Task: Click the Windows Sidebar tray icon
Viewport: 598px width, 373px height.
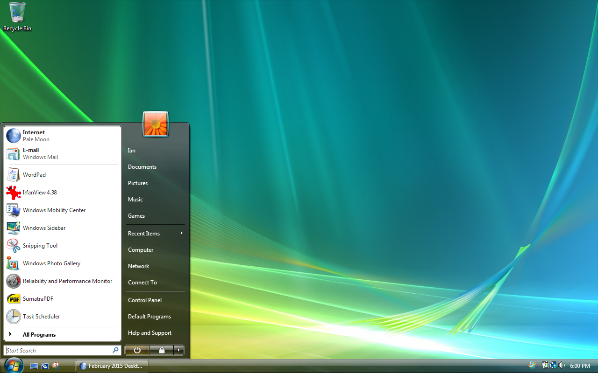Action: click(x=532, y=366)
